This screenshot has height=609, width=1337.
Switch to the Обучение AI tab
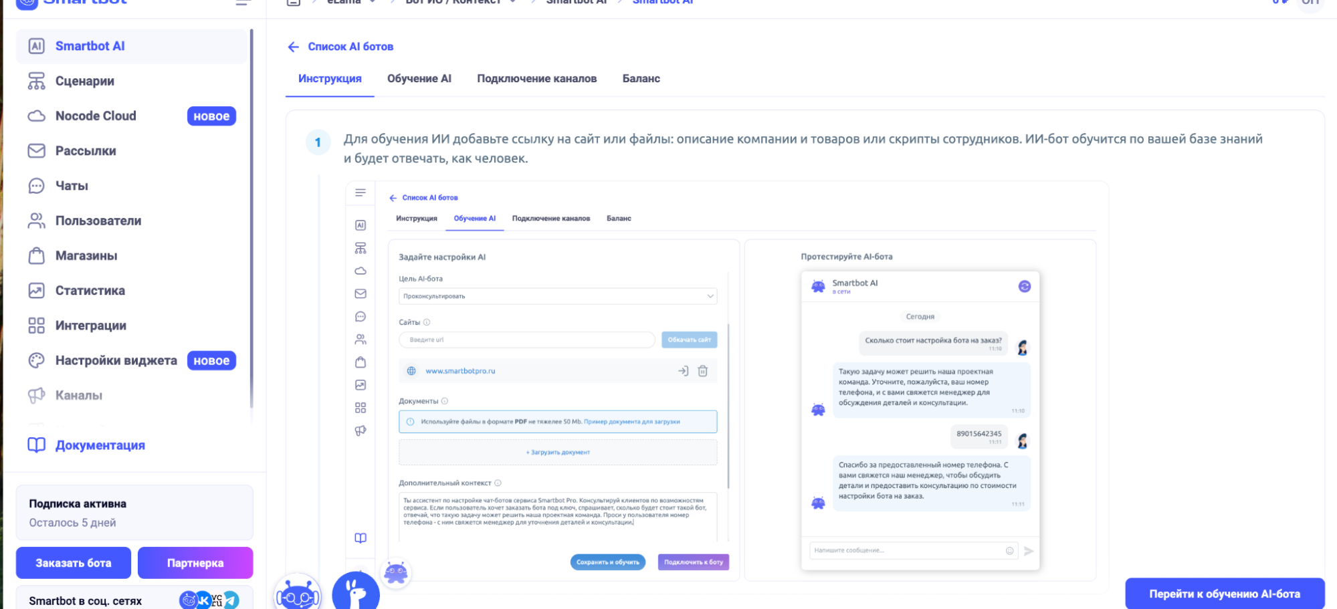(x=419, y=78)
